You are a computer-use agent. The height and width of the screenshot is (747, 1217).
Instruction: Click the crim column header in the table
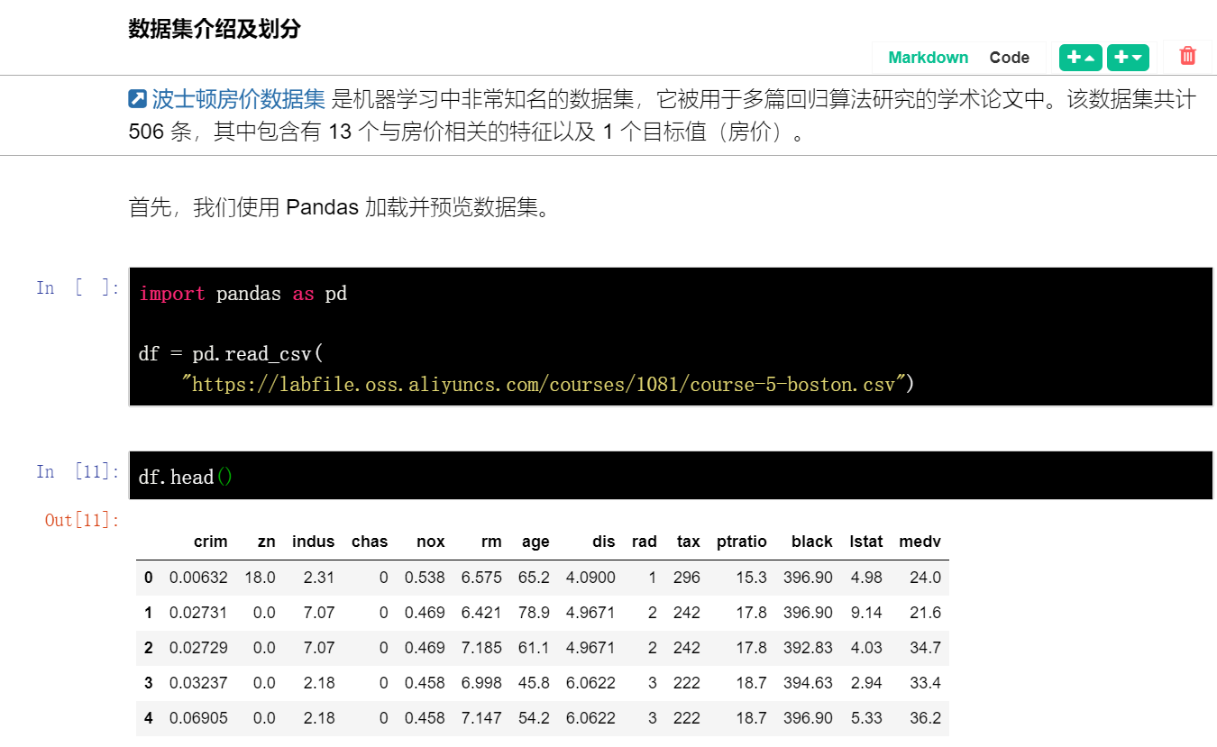(211, 542)
